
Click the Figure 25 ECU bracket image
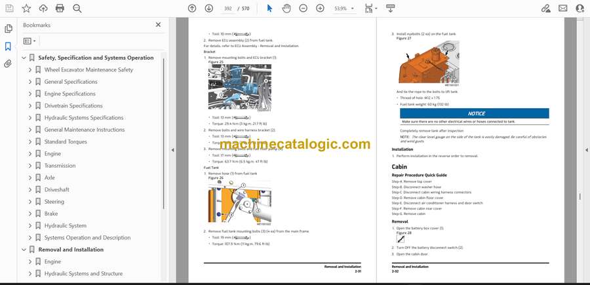point(240,86)
